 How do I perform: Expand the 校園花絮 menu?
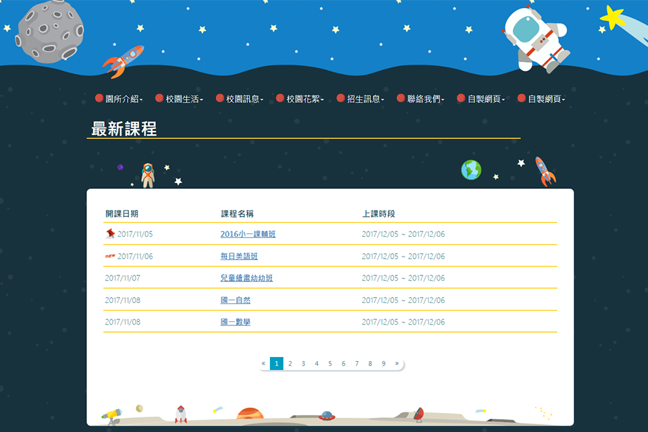click(x=300, y=99)
